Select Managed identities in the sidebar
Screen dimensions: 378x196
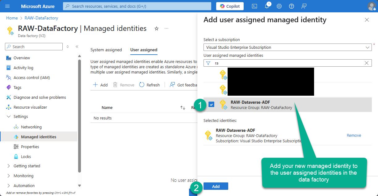39,137
